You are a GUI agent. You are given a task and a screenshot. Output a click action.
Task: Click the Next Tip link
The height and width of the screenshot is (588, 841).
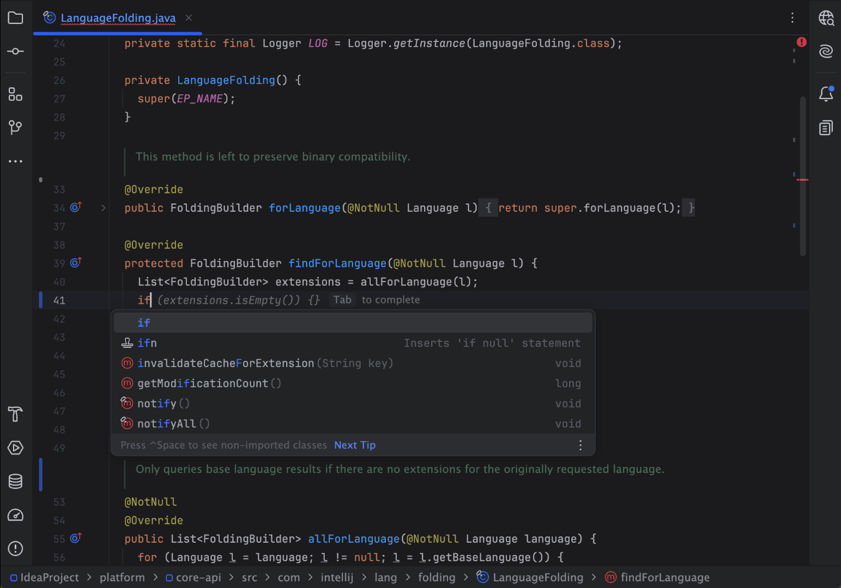(354, 445)
